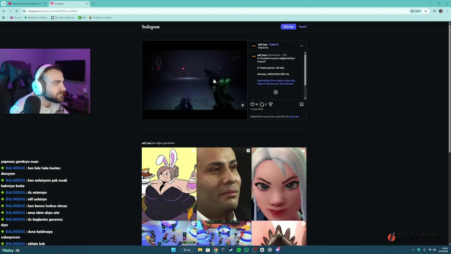Open the apps grid in the bookmarks bar
The image size is (451, 254).
pos(4,17)
